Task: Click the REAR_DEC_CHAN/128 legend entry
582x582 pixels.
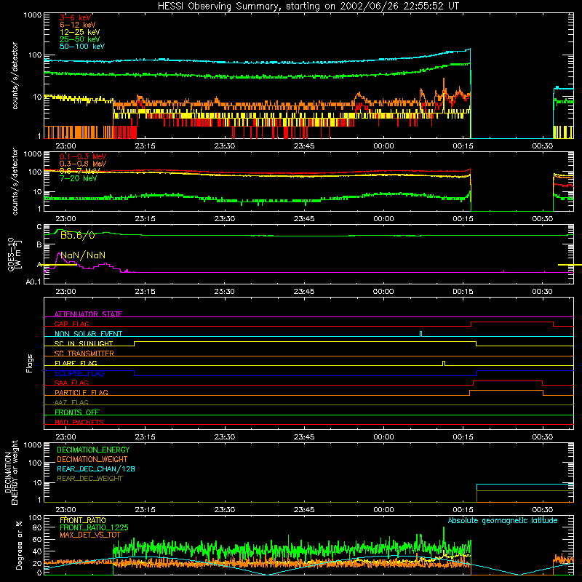Action: 96,469
